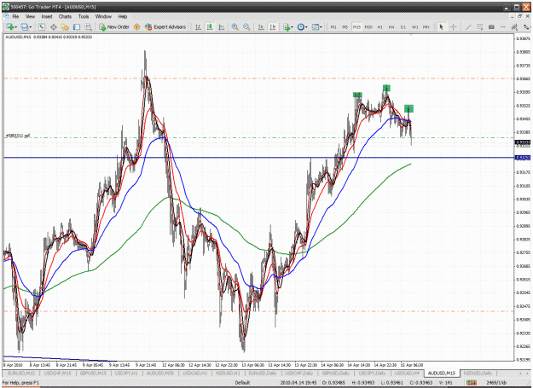
Task: Switch to the USDJPY,H1 chart tab
Action: pyautogui.click(x=126, y=374)
